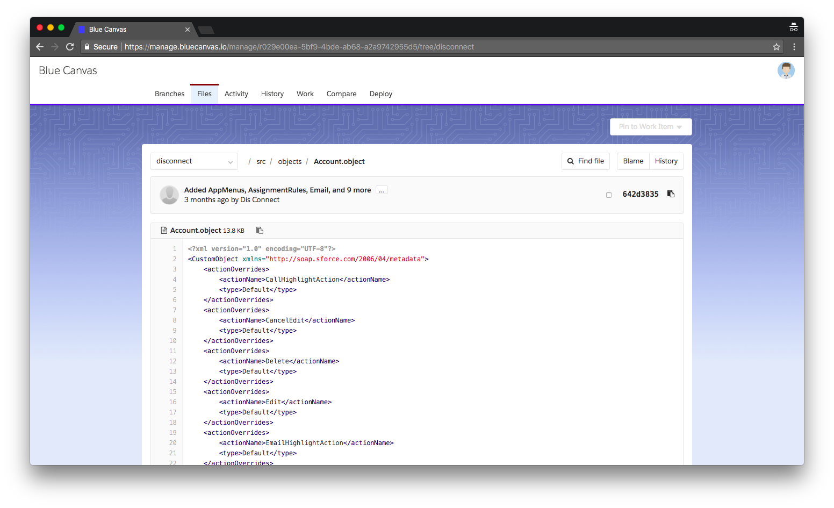Viewport: 834px width, 508px height.
Task: Click the Blue Canvas logo text
Action: tap(68, 70)
